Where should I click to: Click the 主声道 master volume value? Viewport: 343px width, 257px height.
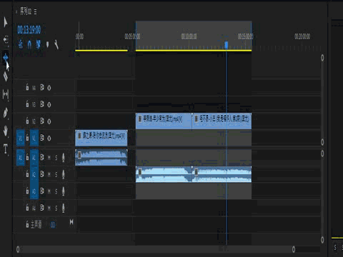pos(53,225)
